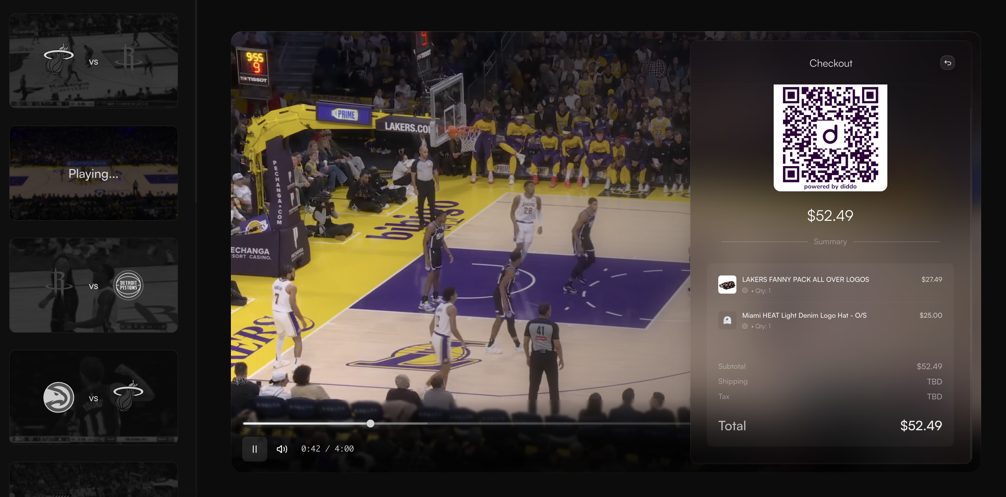Screen dimensions: 1006x497
Task: Click the Lakers fanny pack product image
Action: [x=727, y=285]
